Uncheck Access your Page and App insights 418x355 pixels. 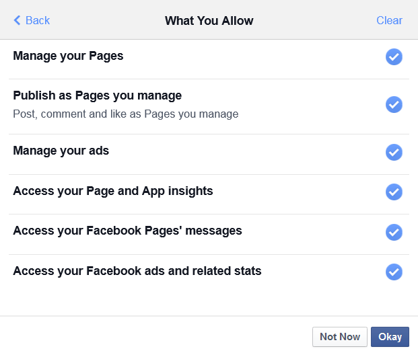[x=394, y=192]
